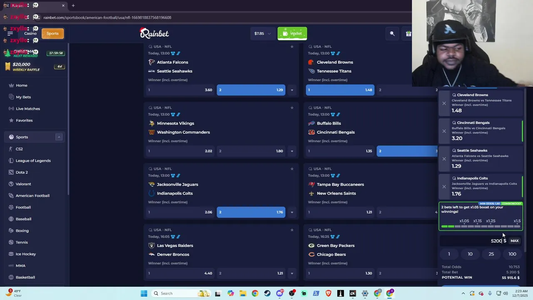Image resolution: width=533 pixels, height=300 pixels.
Task: Click the Rainbet logo
Action: pyautogui.click(x=154, y=33)
